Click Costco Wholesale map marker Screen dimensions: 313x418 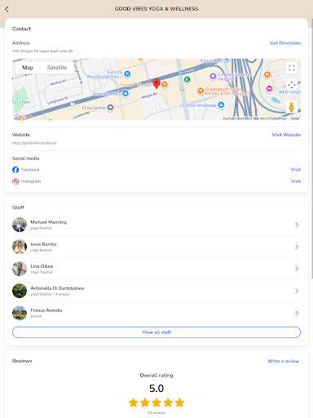pos(221,105)
